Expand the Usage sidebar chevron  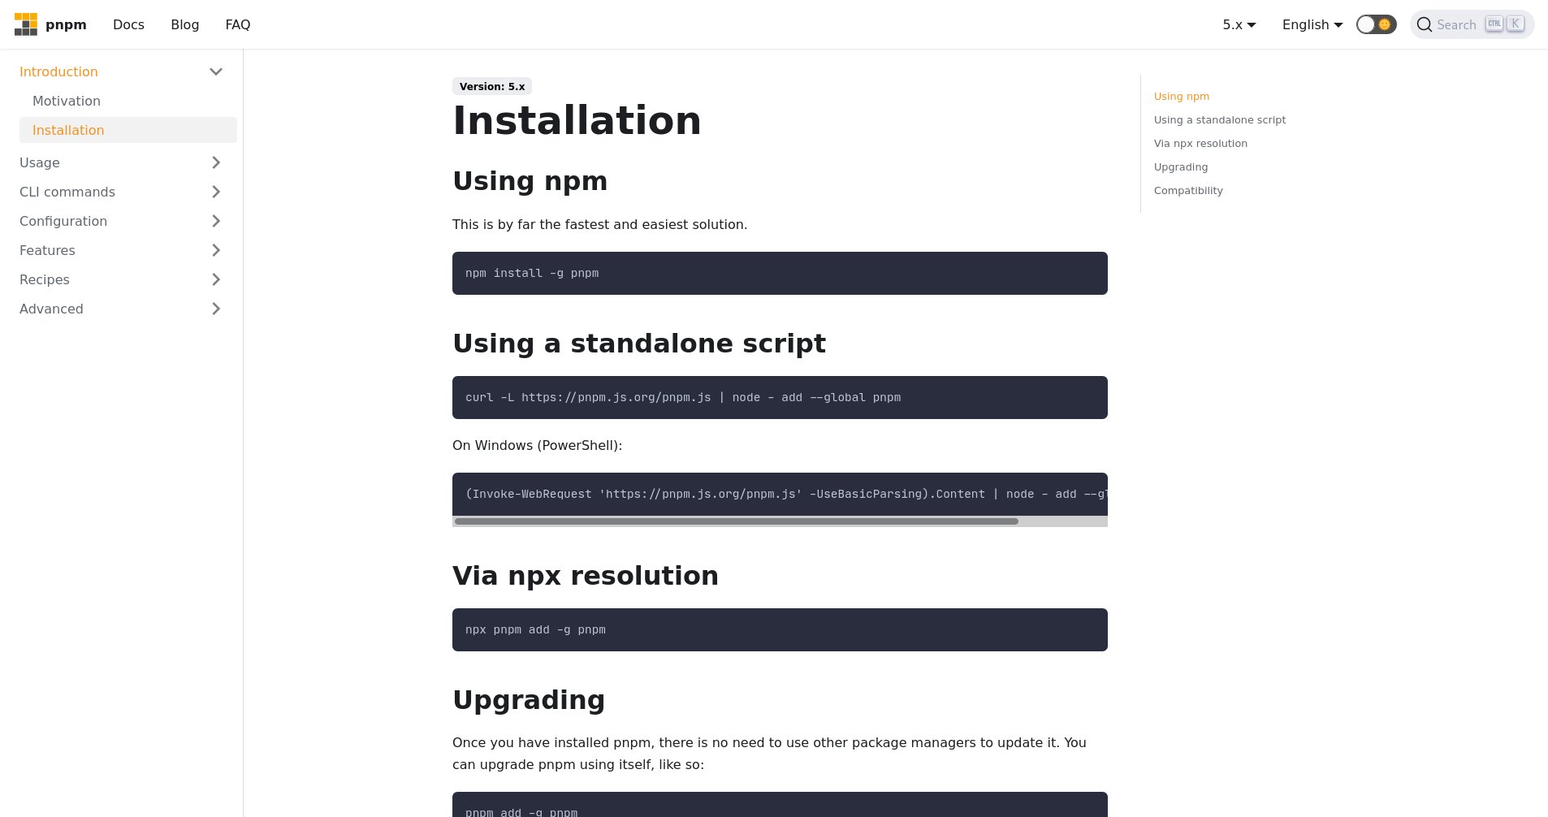coord(216,162)
